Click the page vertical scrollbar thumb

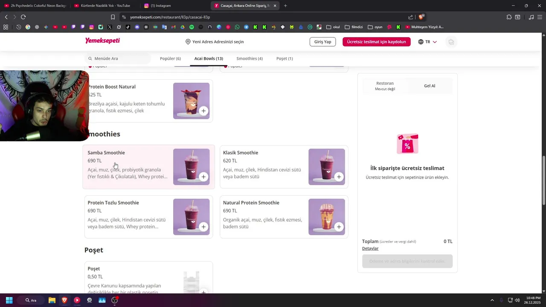[544, 181]
